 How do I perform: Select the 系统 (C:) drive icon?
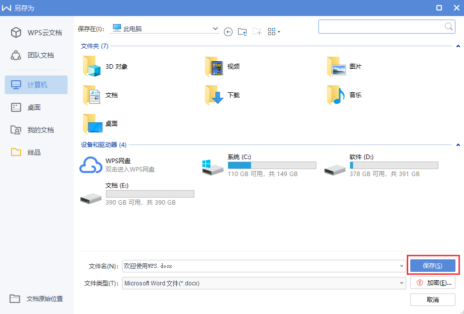(212, 168)
